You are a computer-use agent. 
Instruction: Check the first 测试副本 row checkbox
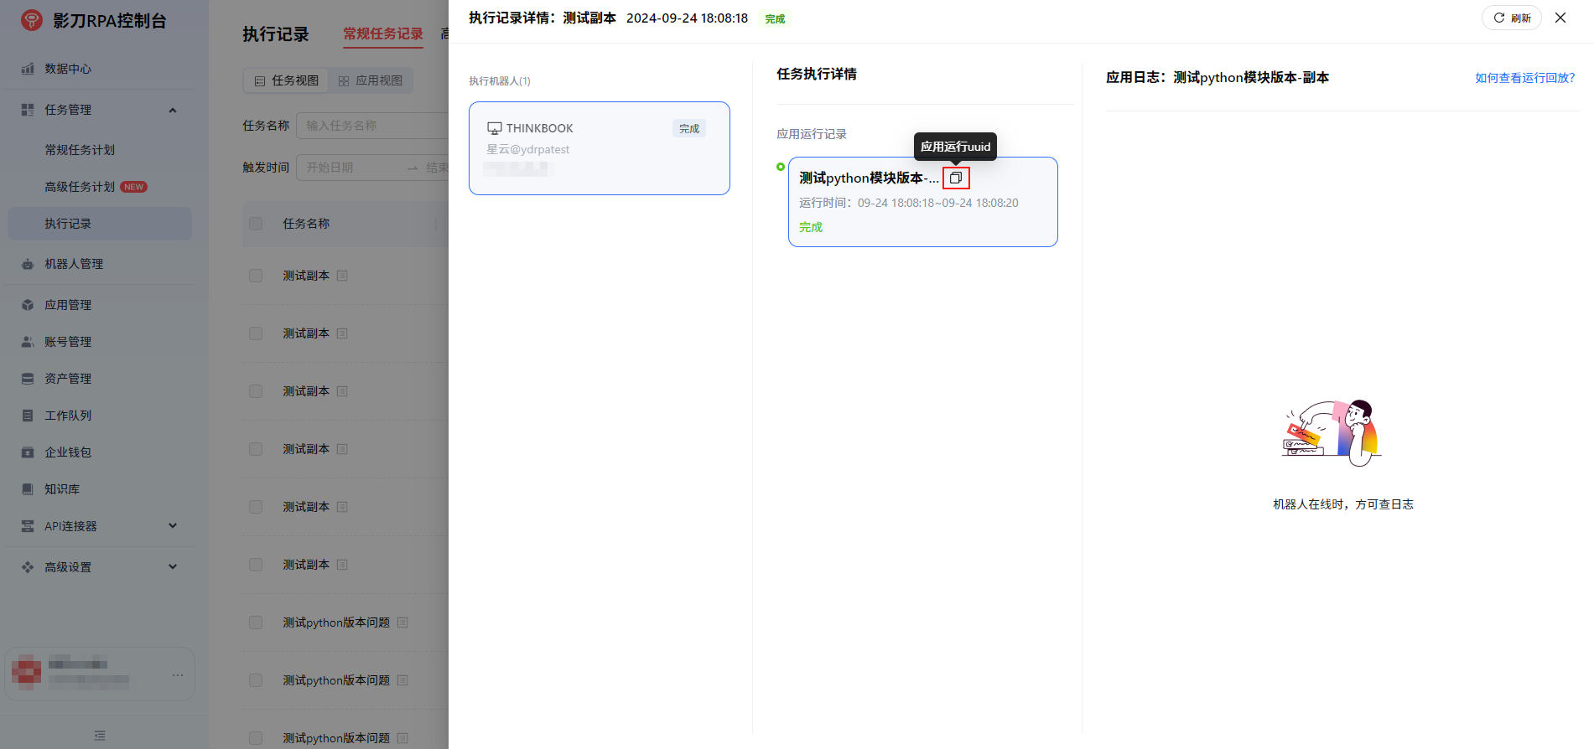point(256,276)
